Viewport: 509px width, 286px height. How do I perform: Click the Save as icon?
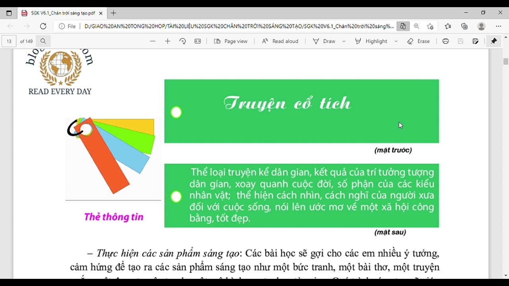pyautogui.click(x=476, y=41)
